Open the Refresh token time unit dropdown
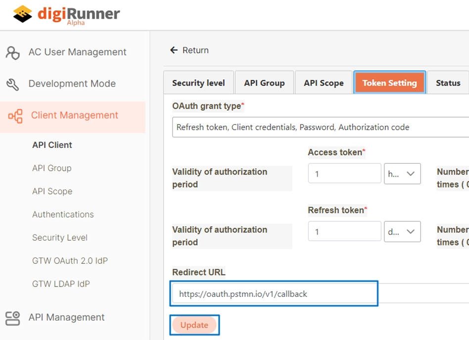Viewport: 469px width, 340px height. (x=402, y=232)
